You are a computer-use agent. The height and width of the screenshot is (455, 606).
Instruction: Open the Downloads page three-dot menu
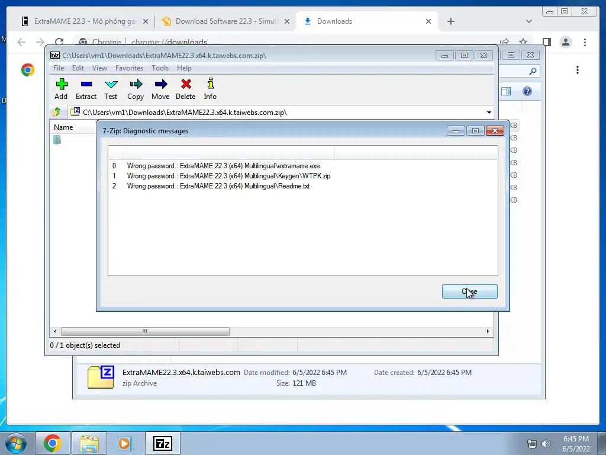[x=578, y=70]
